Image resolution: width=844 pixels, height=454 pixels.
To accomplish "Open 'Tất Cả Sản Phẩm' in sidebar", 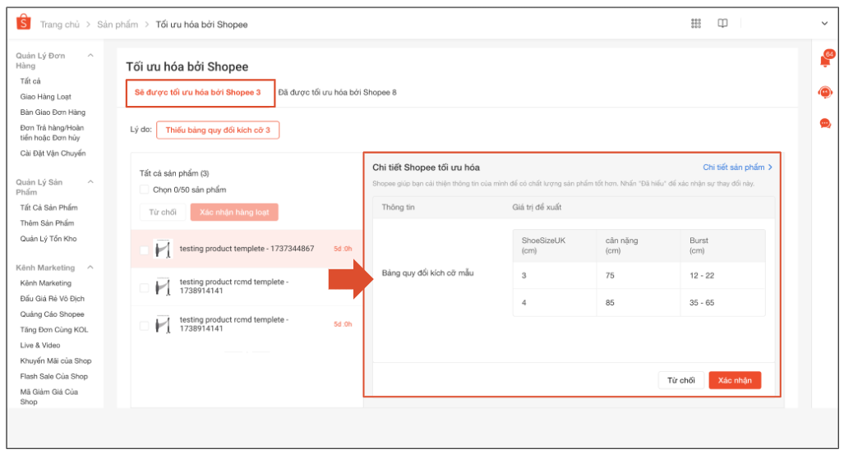I will 49,208.
